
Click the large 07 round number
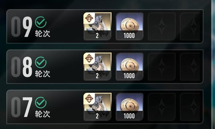[22, 107]
